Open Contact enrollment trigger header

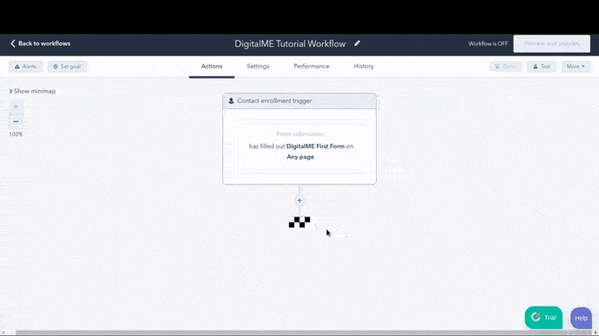(x=299, y=101)
